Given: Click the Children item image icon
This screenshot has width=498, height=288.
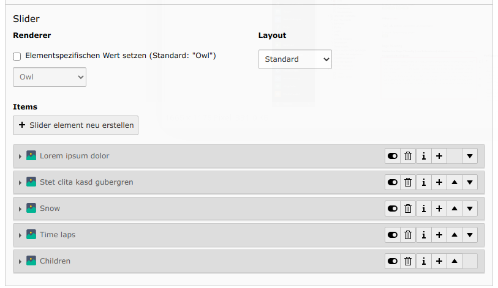Looking at the screenshot, I should click(31, 260).
